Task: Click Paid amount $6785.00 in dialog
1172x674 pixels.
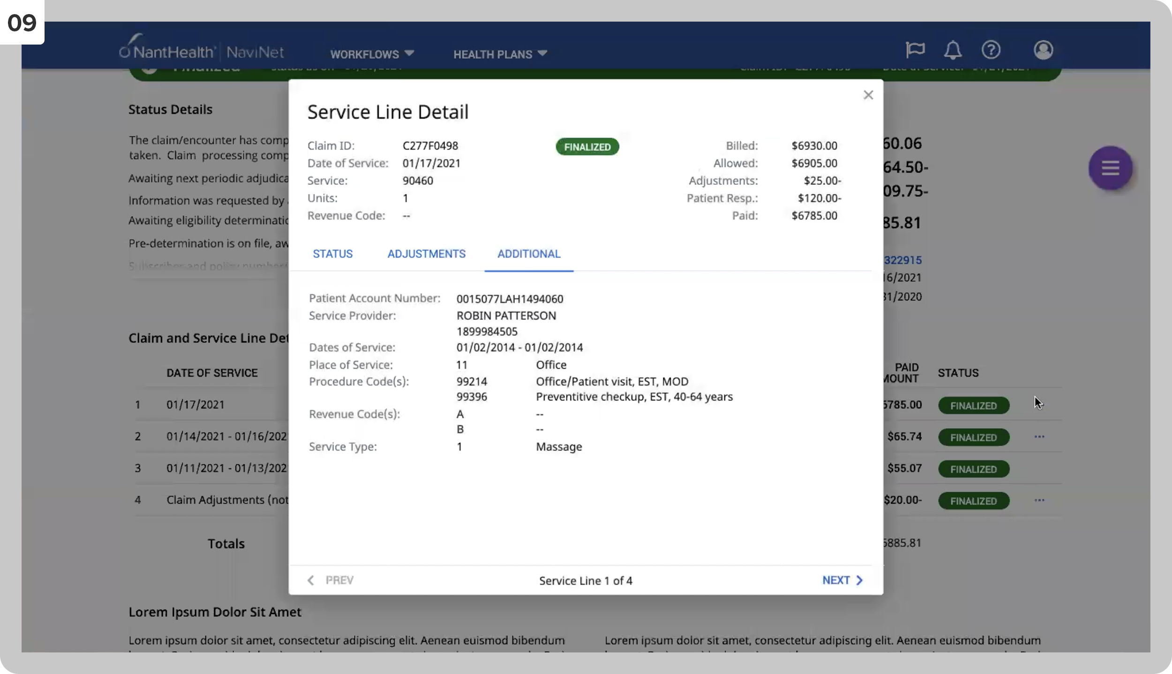Action: [x=814, y=216]
